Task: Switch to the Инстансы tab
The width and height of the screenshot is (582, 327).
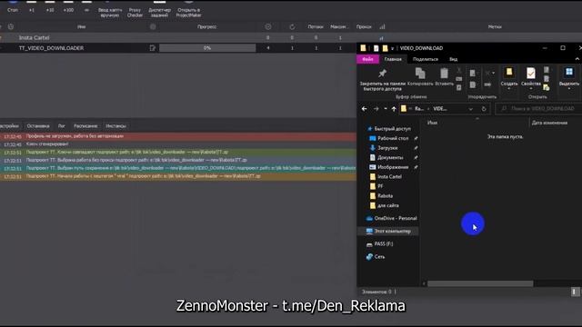Action: click(x=115, y=126)
